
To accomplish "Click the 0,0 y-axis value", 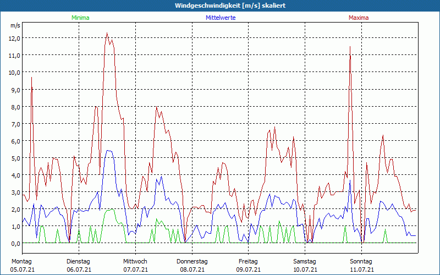I will coord(15,243).
